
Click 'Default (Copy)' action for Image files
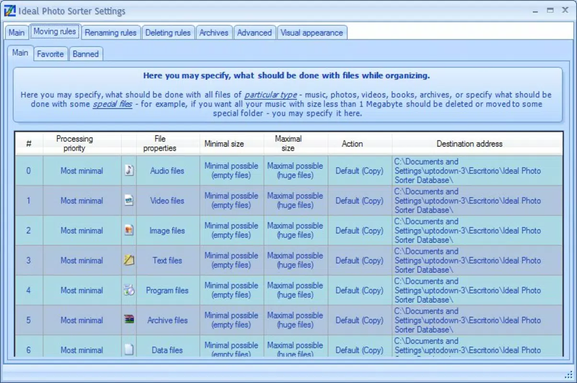360,230
